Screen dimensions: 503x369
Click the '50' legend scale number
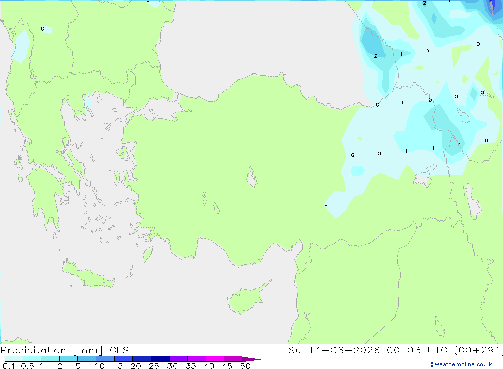[245, 366]
